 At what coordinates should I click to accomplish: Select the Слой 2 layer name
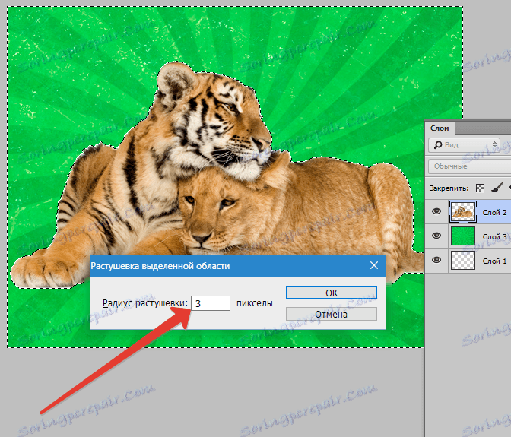pyautogui.click(x=495, y=212)
